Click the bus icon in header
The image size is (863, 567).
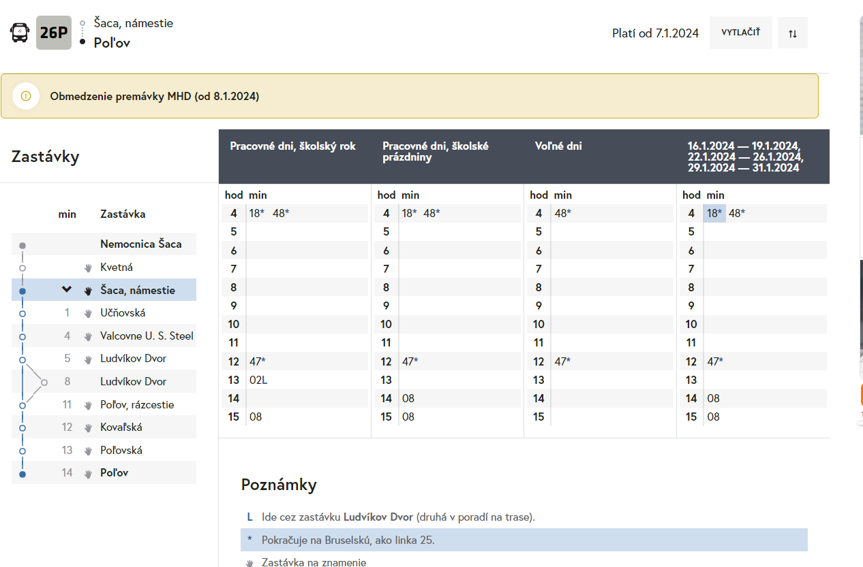click(20, 33)
